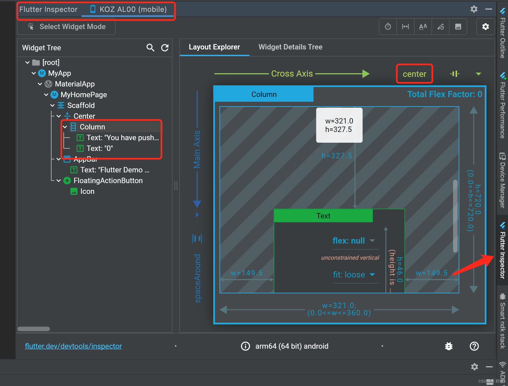Viewport: 508px width, 386px height.
Task: Toggle Show Baselines text icon
Action: pyautogui.click(x=423, y=27)
